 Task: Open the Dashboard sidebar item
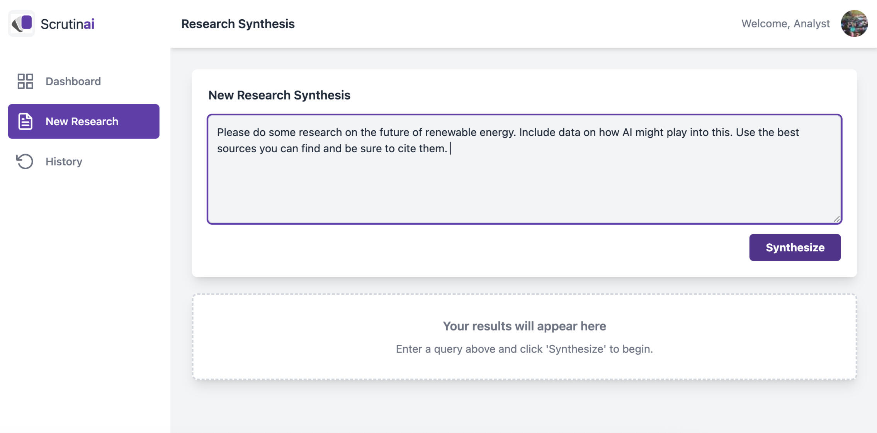click(73, 81)
